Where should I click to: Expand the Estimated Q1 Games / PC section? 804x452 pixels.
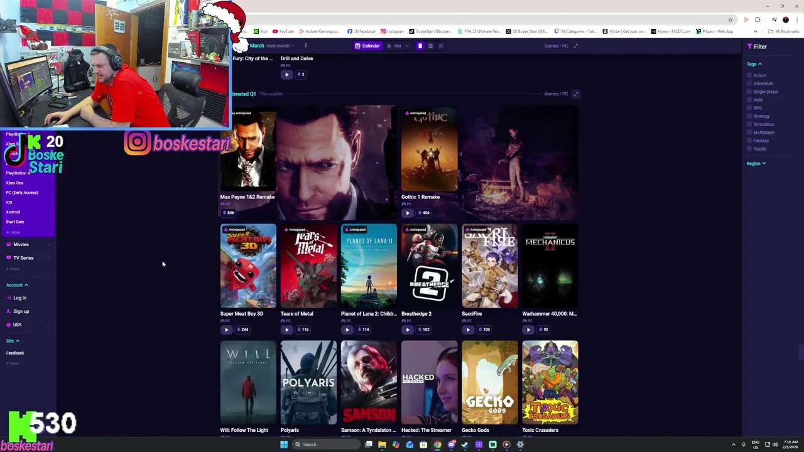pos(575,94)
